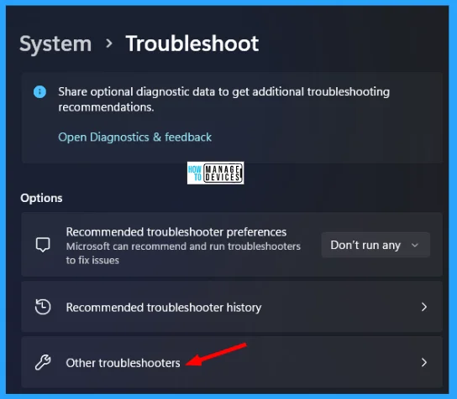Click Recommended troubleshooter preferences title

click(x=176, y=232)
